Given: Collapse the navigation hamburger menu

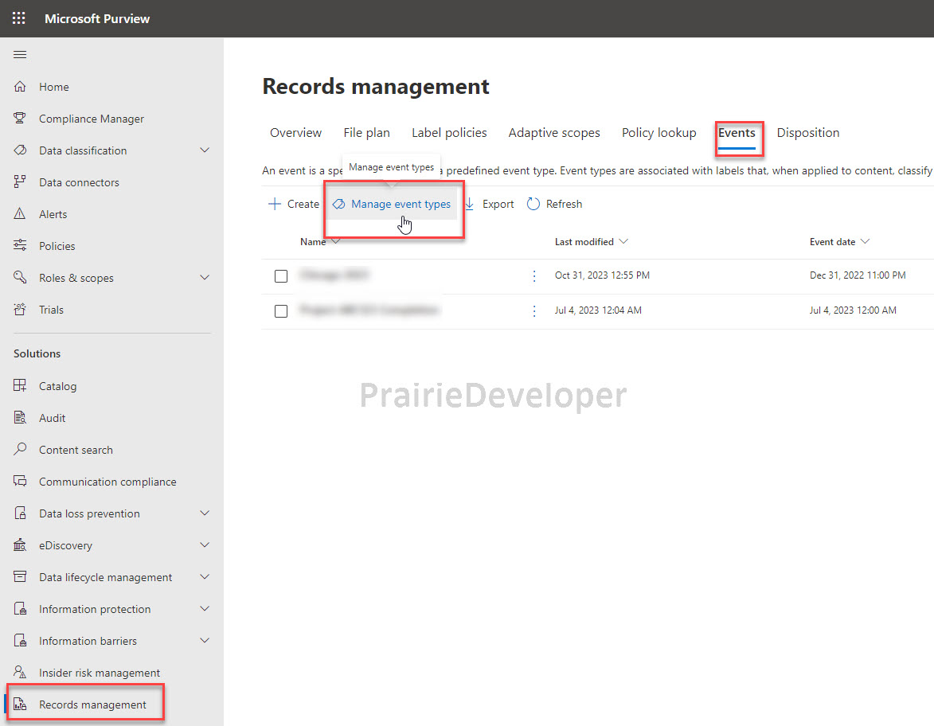Looking at the screenshot, I should click(20, 55).
